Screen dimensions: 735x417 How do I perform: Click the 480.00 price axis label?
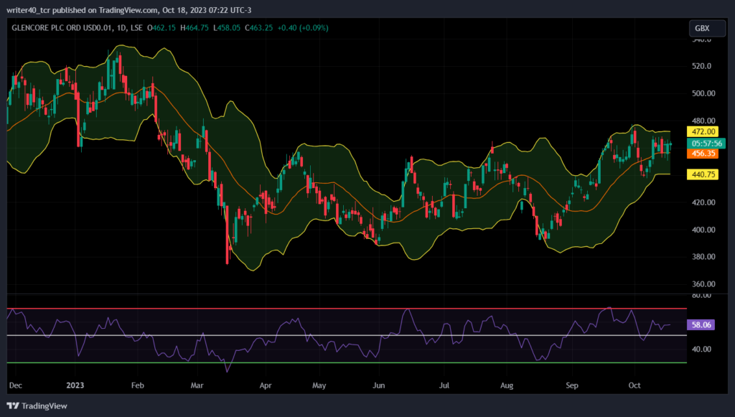click(x=703, y=121)
